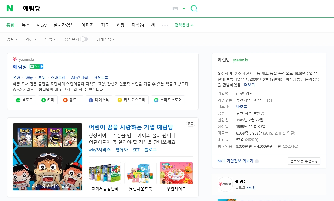Expand the 상세검색 dropdown
This screenshot has height=201, width=334.
[x=105, y=39]
